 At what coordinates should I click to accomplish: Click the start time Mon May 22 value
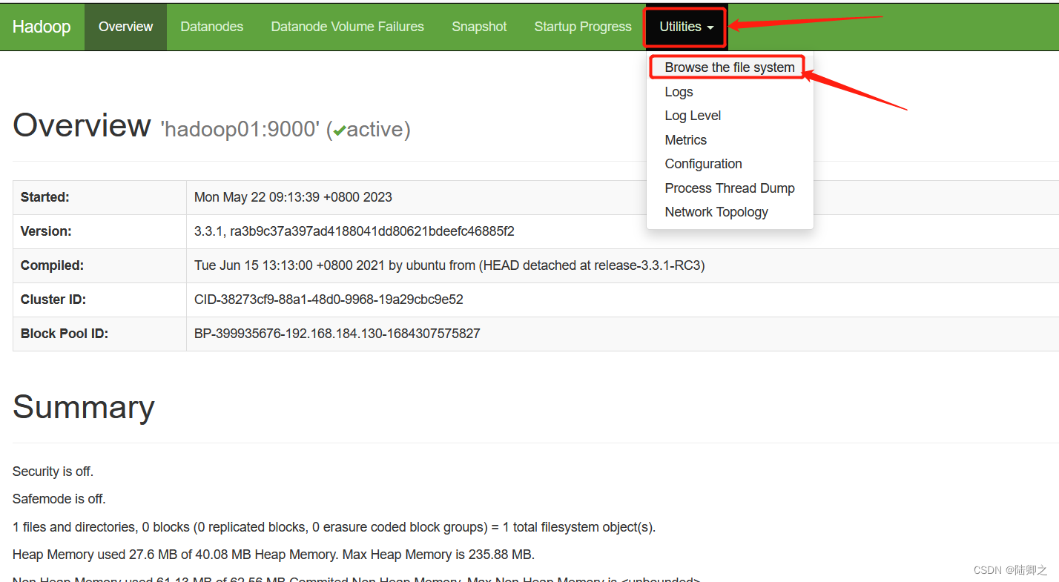293,197
